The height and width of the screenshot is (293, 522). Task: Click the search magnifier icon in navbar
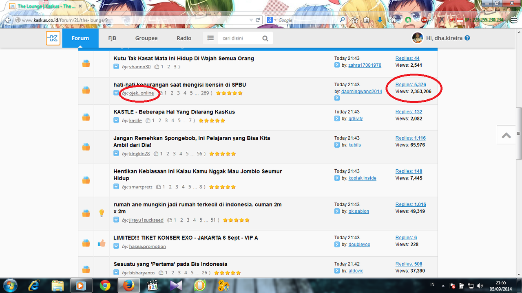[x=265, y=38]
